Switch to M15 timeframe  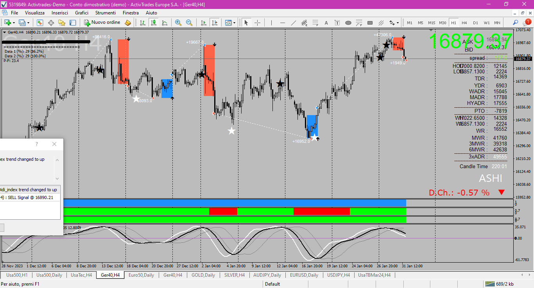tap(432, 23)
